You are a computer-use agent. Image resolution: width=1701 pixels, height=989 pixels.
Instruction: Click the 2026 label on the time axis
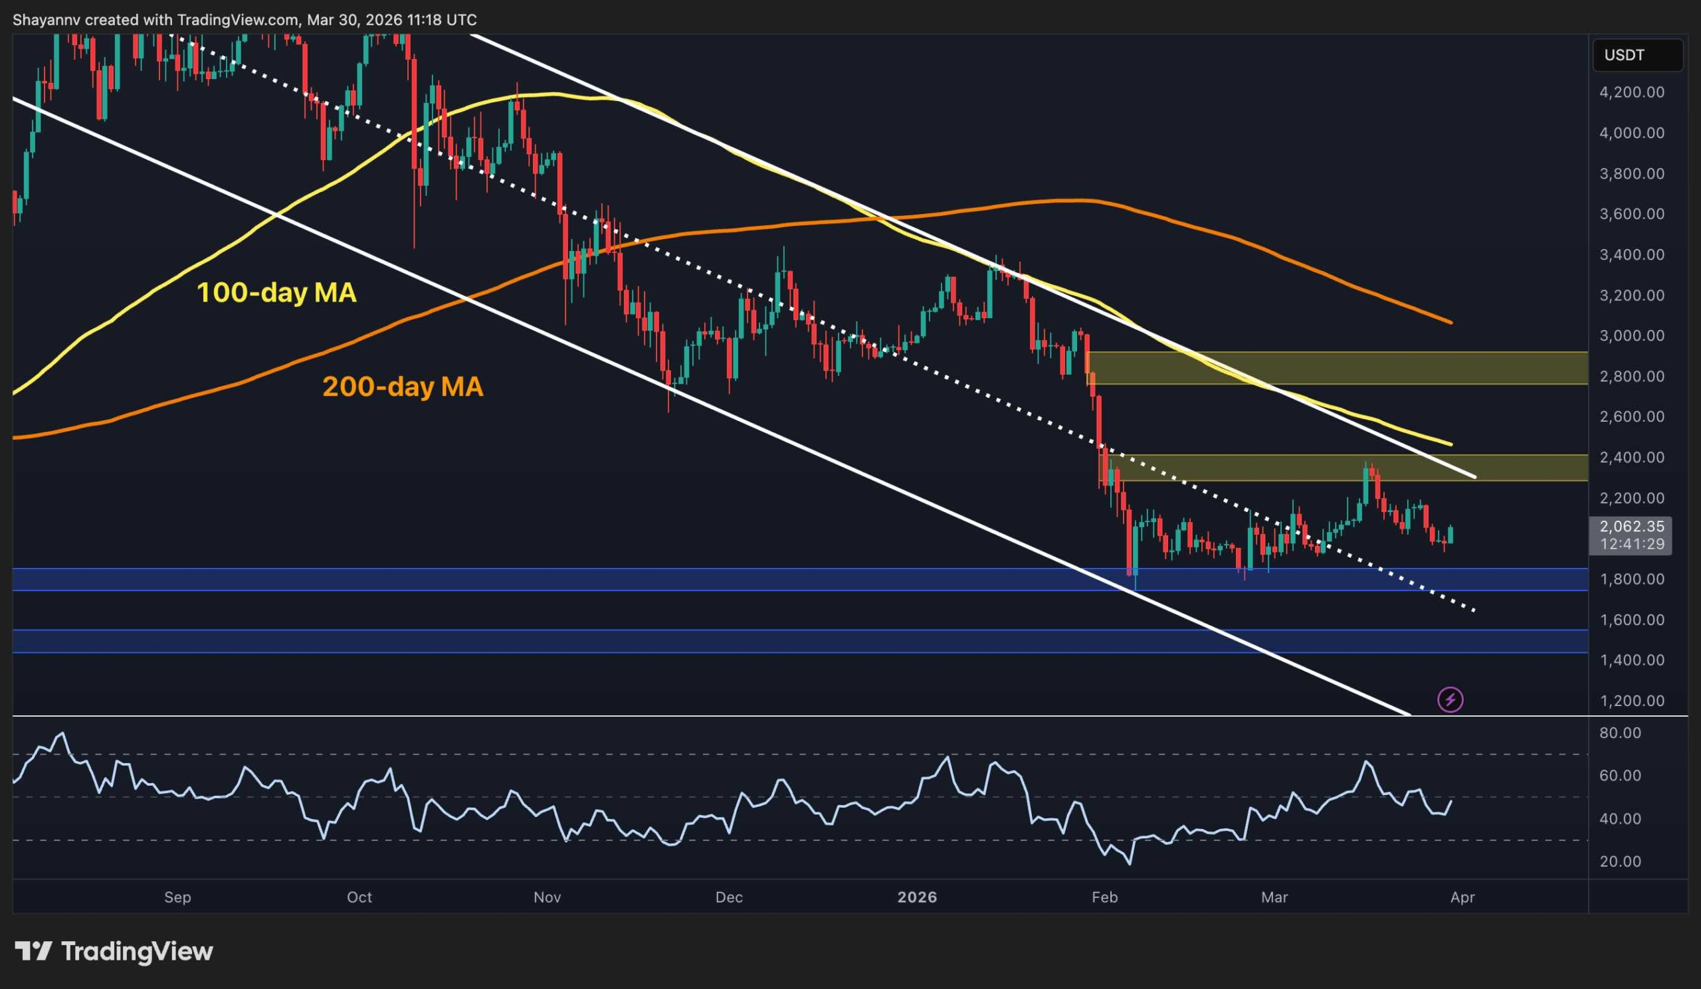click(918, 897)
